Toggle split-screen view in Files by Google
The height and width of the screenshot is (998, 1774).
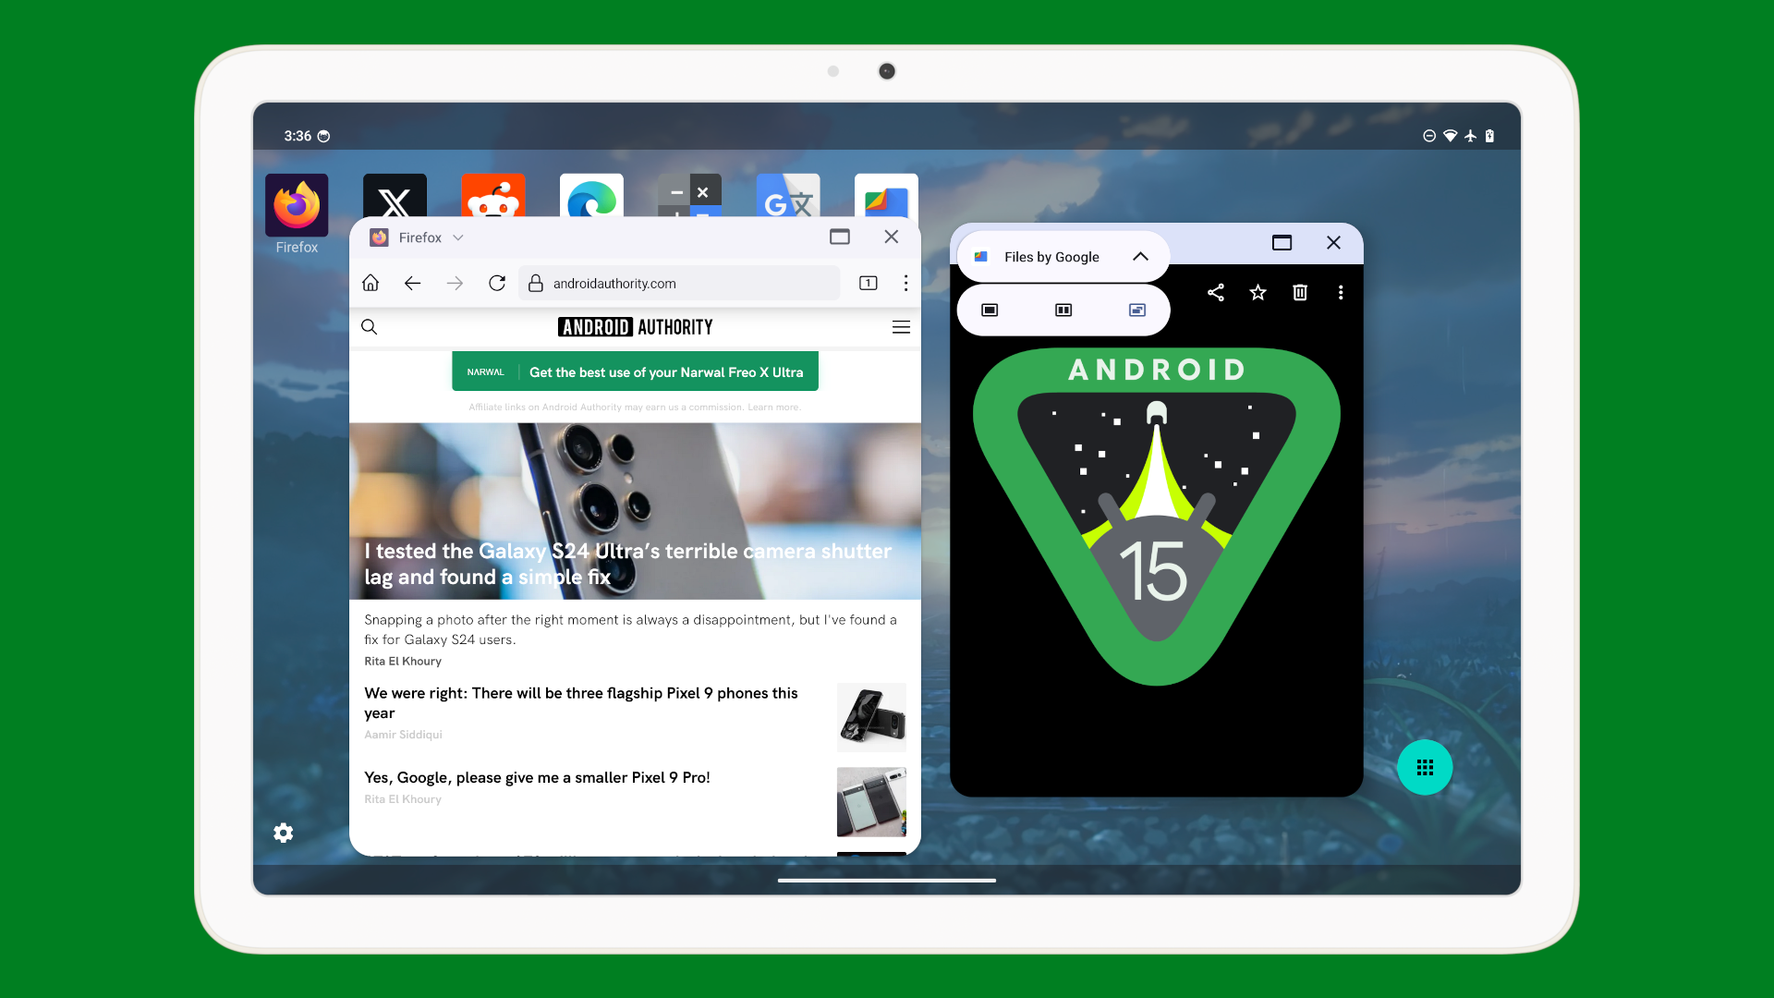(x=1063, y=310)
